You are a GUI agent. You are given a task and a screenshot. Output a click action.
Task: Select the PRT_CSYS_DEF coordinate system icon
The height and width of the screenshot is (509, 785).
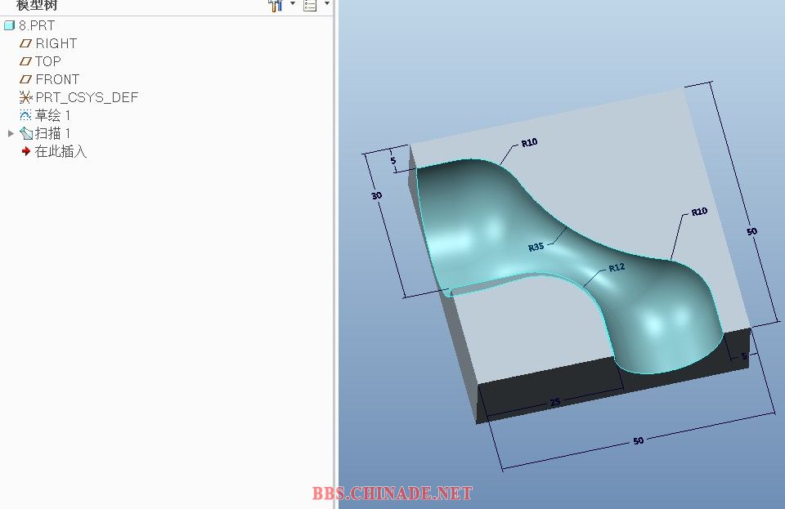click(25, 97)
